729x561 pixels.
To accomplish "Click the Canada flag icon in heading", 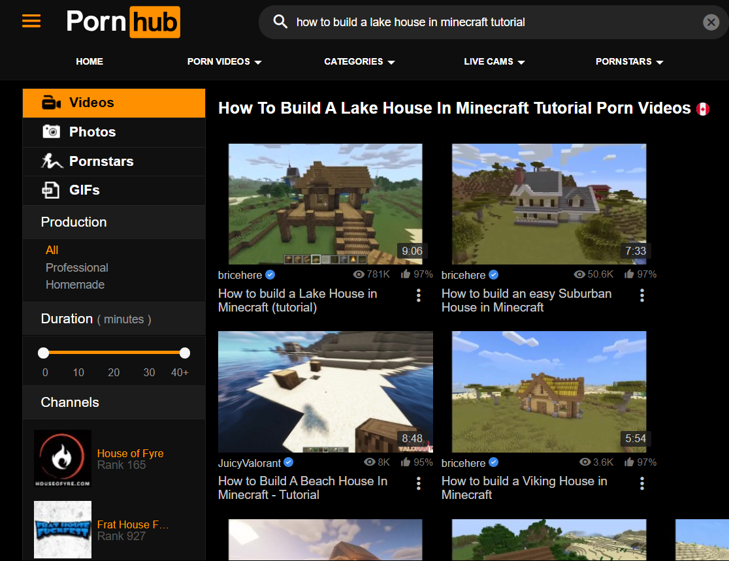I will (702, 109).
